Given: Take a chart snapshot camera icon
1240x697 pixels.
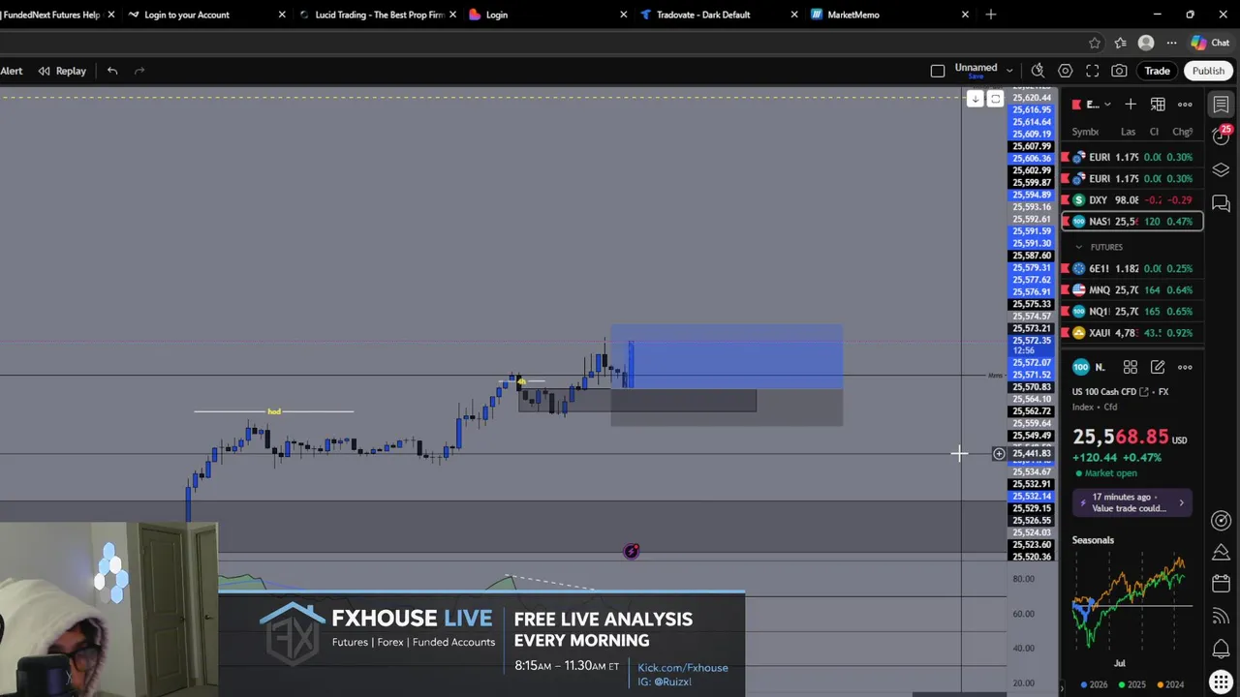Looking at the screenshot, I should [x=1120, y=71].
